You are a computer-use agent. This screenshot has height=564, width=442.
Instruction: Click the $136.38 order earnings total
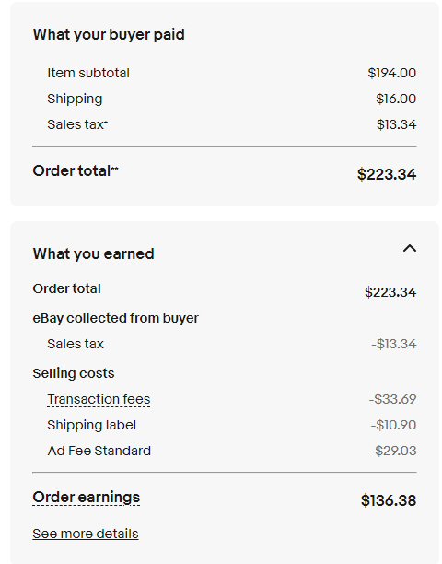389,500
